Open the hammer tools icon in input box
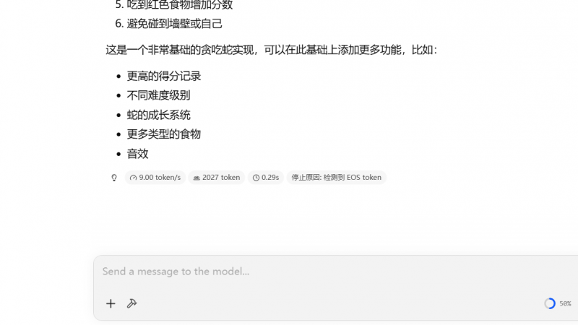This screenshot has height=325, width=578. pyautogui.click(x=131, y=303)
